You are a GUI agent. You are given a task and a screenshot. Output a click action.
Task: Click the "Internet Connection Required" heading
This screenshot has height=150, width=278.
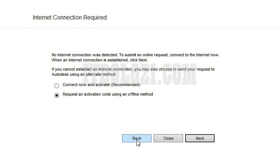pyautogui.click(x=70, y=17)
